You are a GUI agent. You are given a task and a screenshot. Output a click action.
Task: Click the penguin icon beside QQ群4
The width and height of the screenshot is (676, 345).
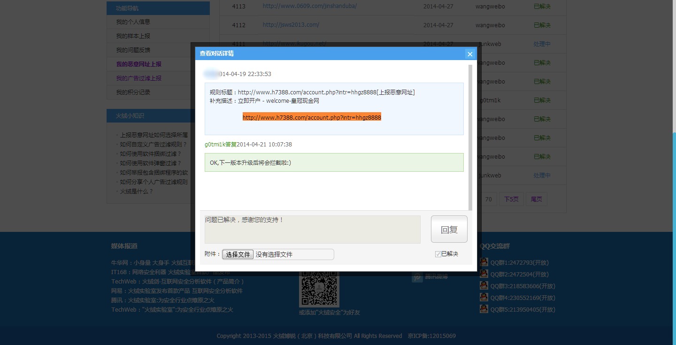[x=484, y=298]
